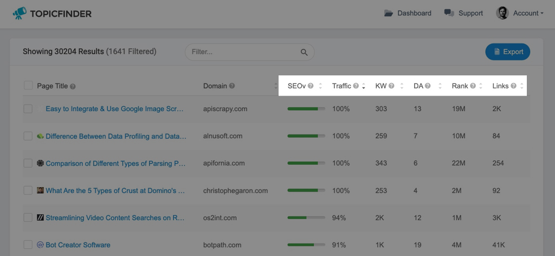Open the Support navigation item

click(x=464, y=13)
